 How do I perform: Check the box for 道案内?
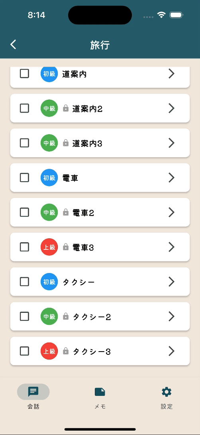24,73
